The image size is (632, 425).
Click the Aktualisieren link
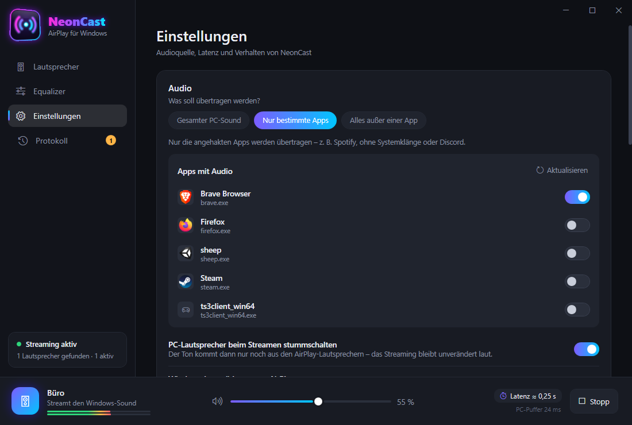(x=562, y=171)
